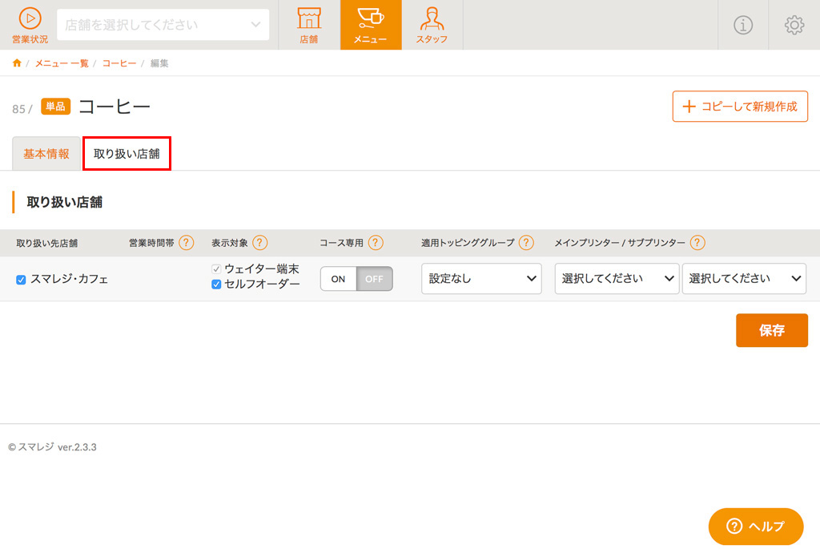The height and width of the screenshot is (549, 820).
Task: Click the home icon in breadcrumb
Action: click(17, 63)
